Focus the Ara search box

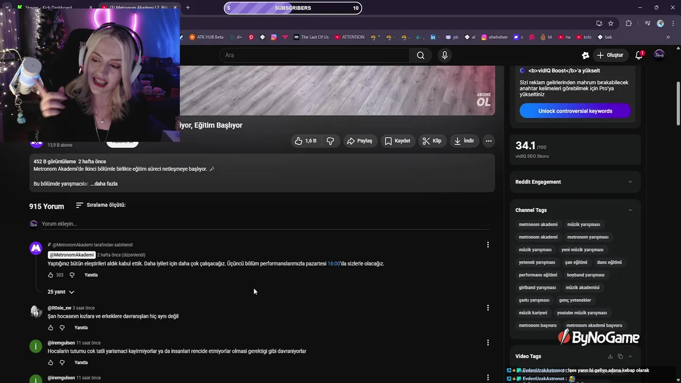point(314,55)
